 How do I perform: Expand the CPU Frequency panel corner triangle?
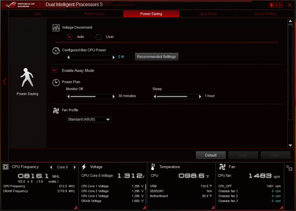pos(75,207)
